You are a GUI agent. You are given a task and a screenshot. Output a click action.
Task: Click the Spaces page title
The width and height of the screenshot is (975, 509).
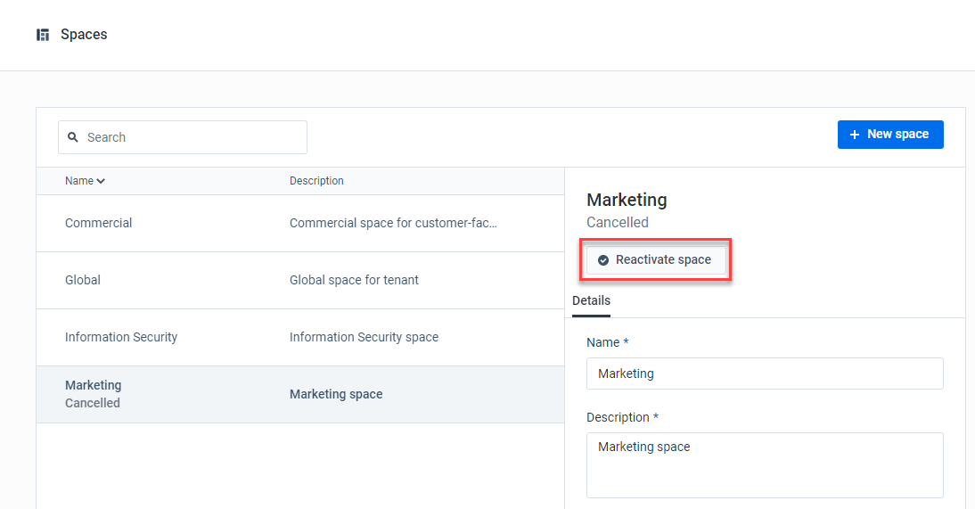[x=84, y=35]
